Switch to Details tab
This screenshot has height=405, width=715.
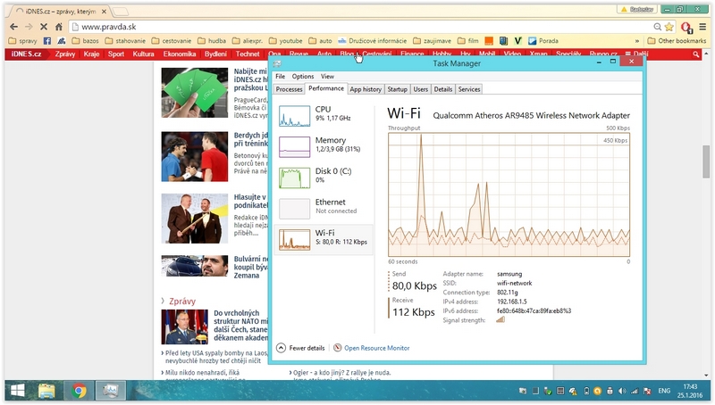pyautogui.click(x=442, y=89)
